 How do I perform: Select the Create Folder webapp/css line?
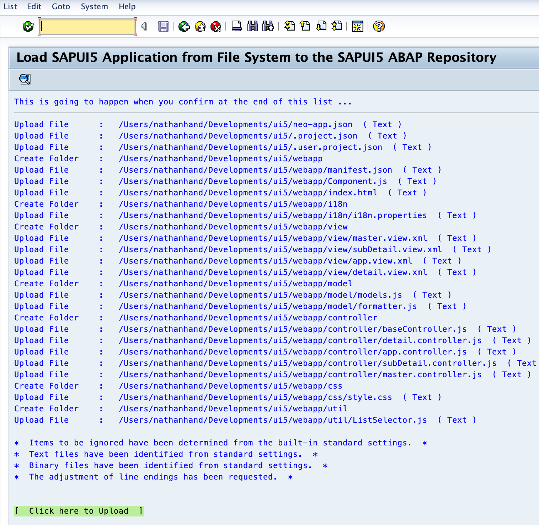[x=178, y=386]
